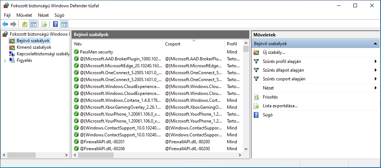The image size is (381, 168).
Task: Select the Microsoft.MicrosoftEdge_20.10240 rule name
Action: [x=121, y=66]
